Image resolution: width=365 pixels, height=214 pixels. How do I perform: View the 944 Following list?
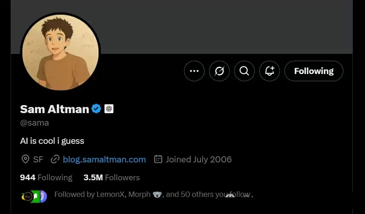(x=46, y=178)
